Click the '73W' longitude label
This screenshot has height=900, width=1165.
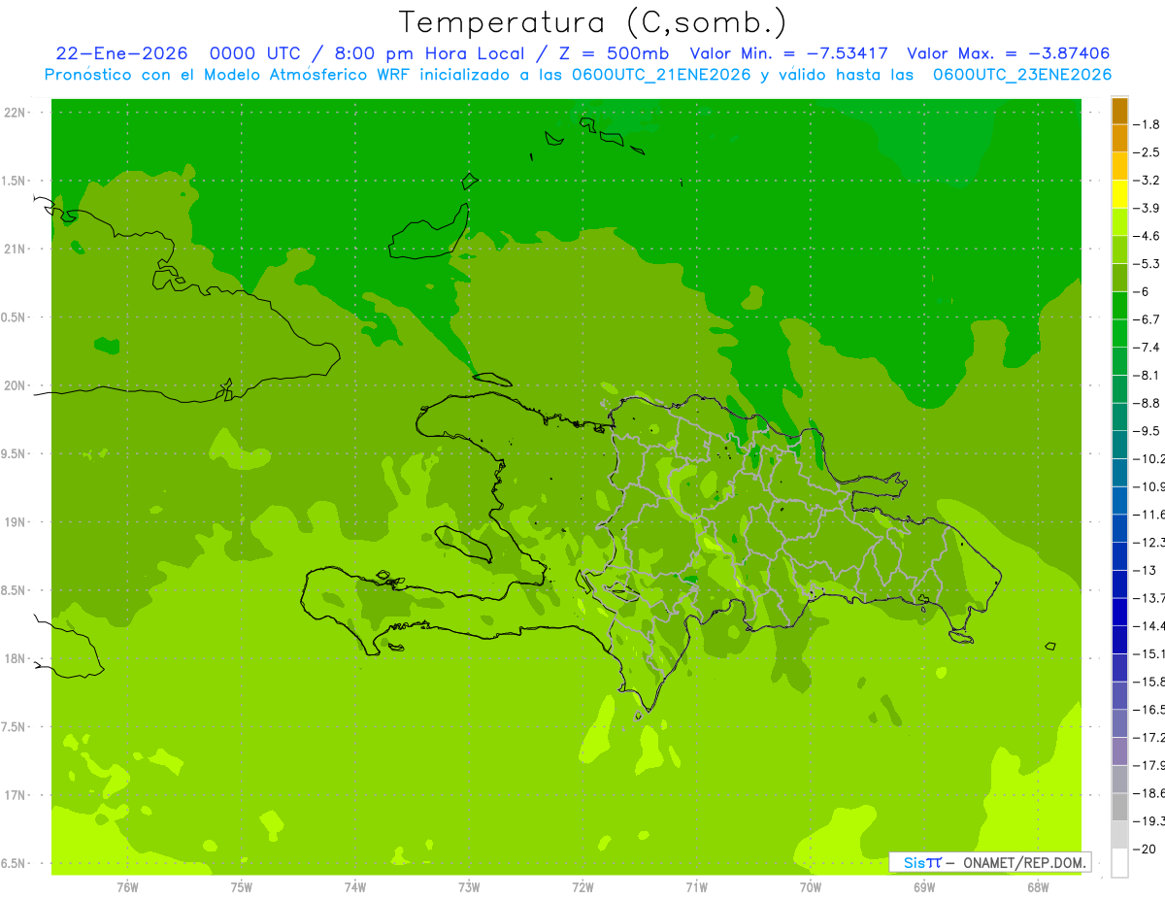(x=469, y=886)
